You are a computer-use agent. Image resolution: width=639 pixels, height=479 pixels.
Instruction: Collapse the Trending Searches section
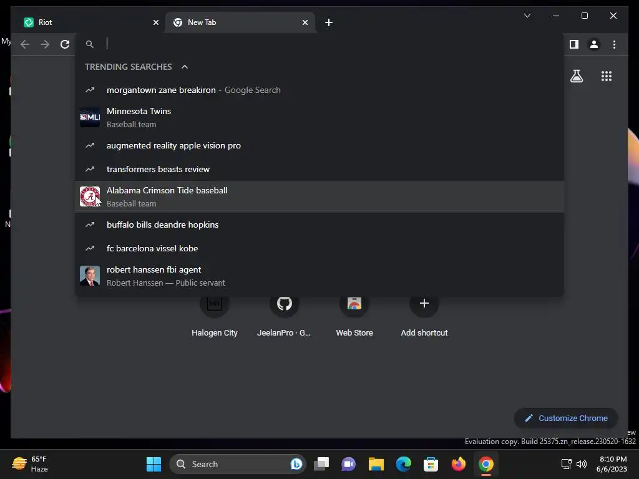pos(185,67)
